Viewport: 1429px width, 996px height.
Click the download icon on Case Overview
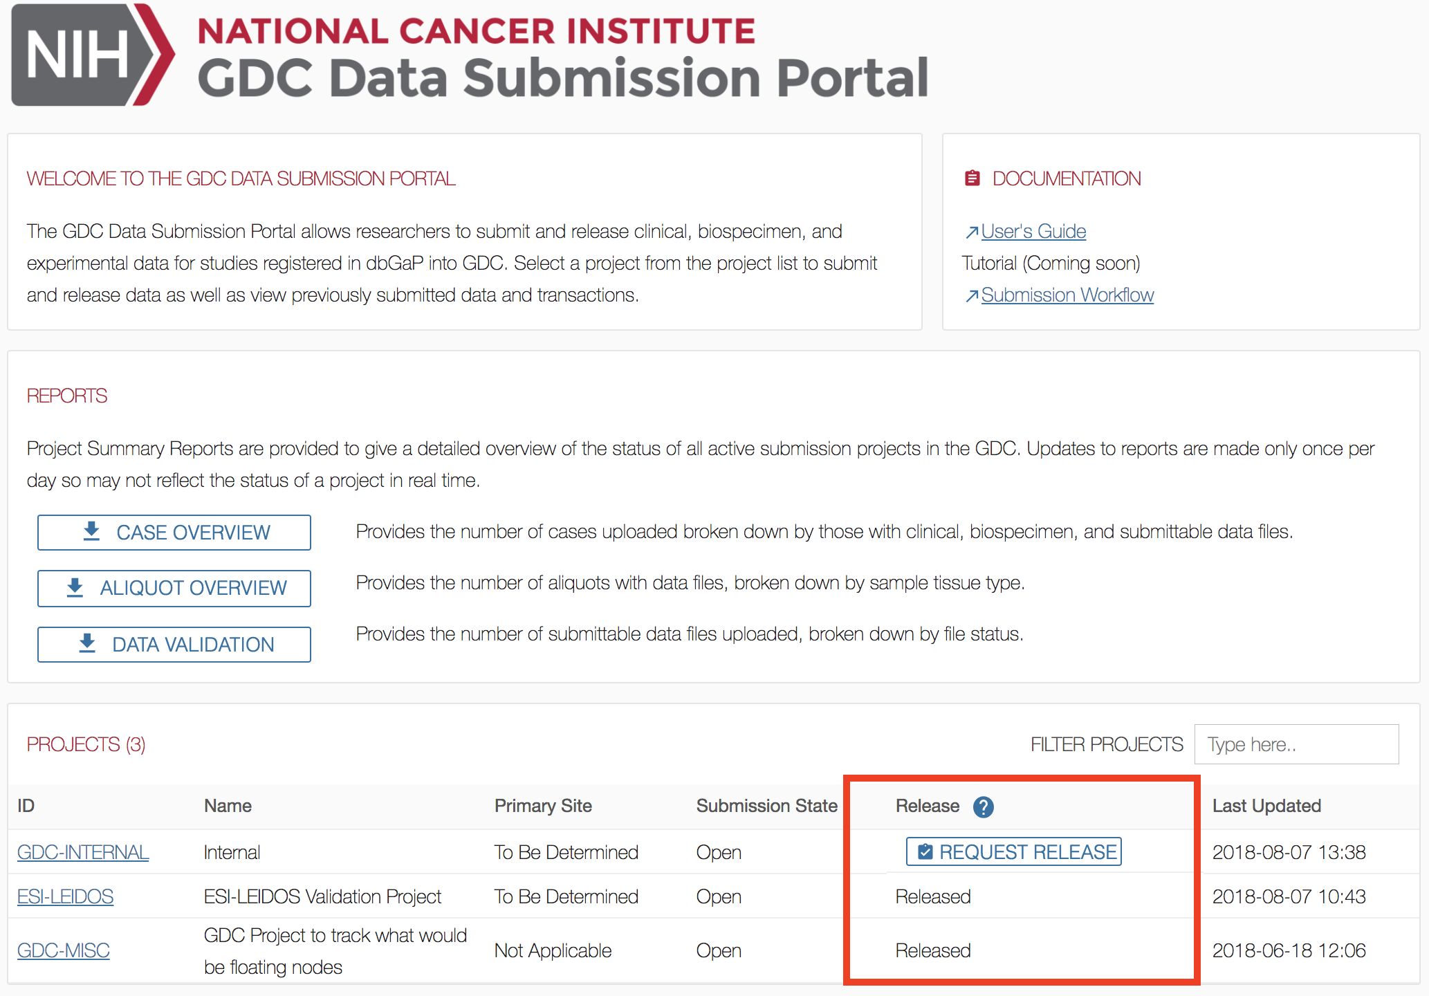tap(91, 531)
